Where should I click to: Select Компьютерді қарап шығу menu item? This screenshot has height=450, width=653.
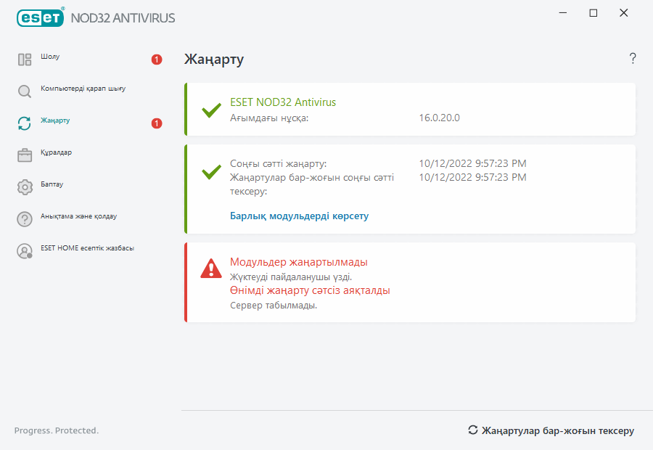83,89
